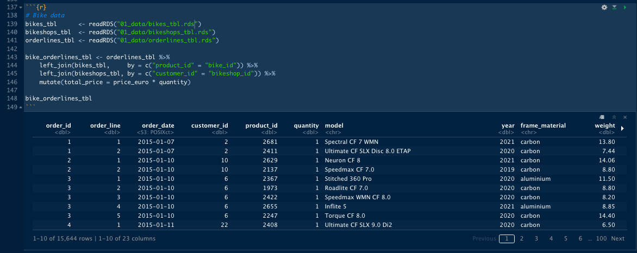Click bike_orderlines_tbl on line 148
The height and width of the screenshot is (253, 637).
click(x=59, y=99)
